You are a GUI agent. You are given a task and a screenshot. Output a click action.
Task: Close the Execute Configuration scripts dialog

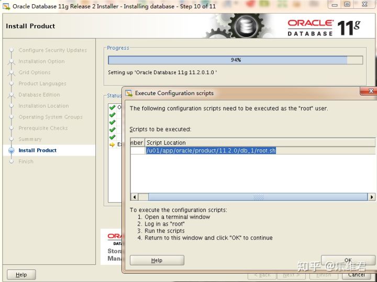pyautogui.click(x=370, y=91)
